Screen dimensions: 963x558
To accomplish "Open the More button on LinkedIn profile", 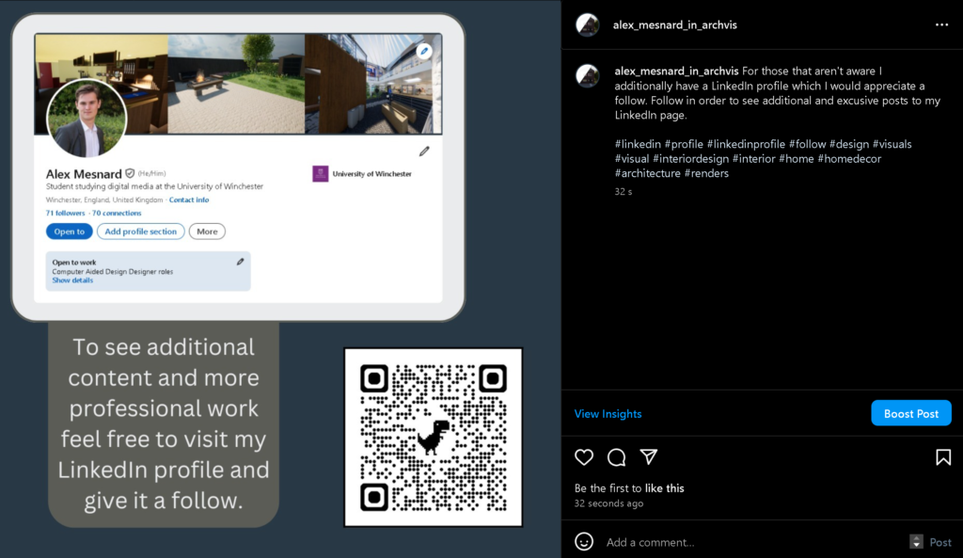I will (x=207, y=231).
